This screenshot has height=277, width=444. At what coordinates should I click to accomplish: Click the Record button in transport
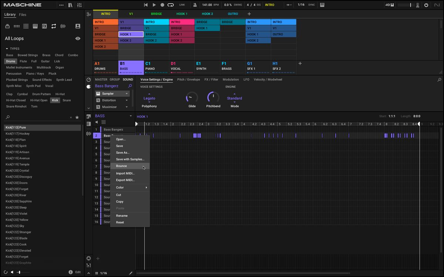coord(162,5)
